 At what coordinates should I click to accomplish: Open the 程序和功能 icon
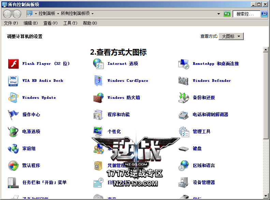click(x=98, y=114)
